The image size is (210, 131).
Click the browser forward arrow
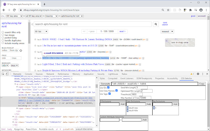point(9,10)
